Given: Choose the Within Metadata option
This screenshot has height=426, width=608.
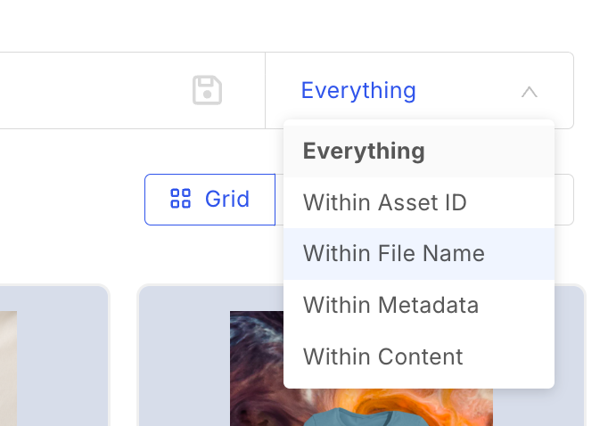Looking at the screenshot, I should click(x=390, y=306).
